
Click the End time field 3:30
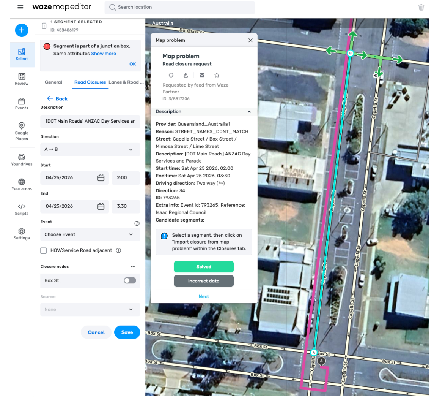pos(126,206)
